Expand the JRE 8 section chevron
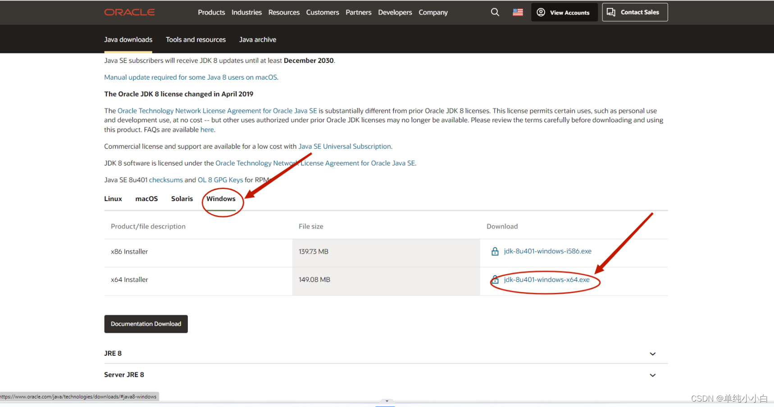This screenshot has height=407, width=774. (652, 354)
